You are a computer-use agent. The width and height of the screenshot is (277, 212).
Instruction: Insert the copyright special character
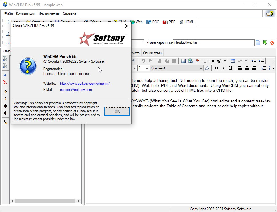219,61
